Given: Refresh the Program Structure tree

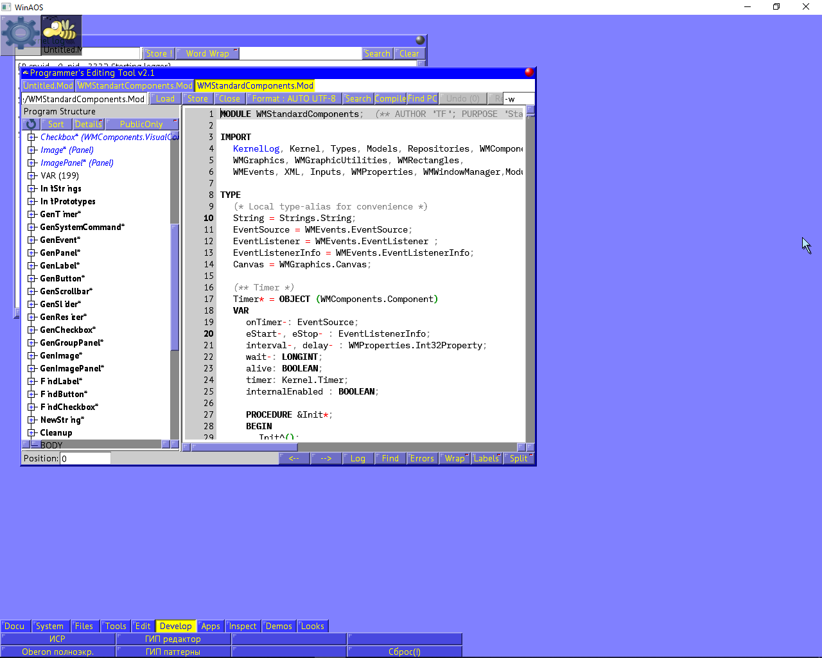Looking at the screenshot, I should [31, 124].
